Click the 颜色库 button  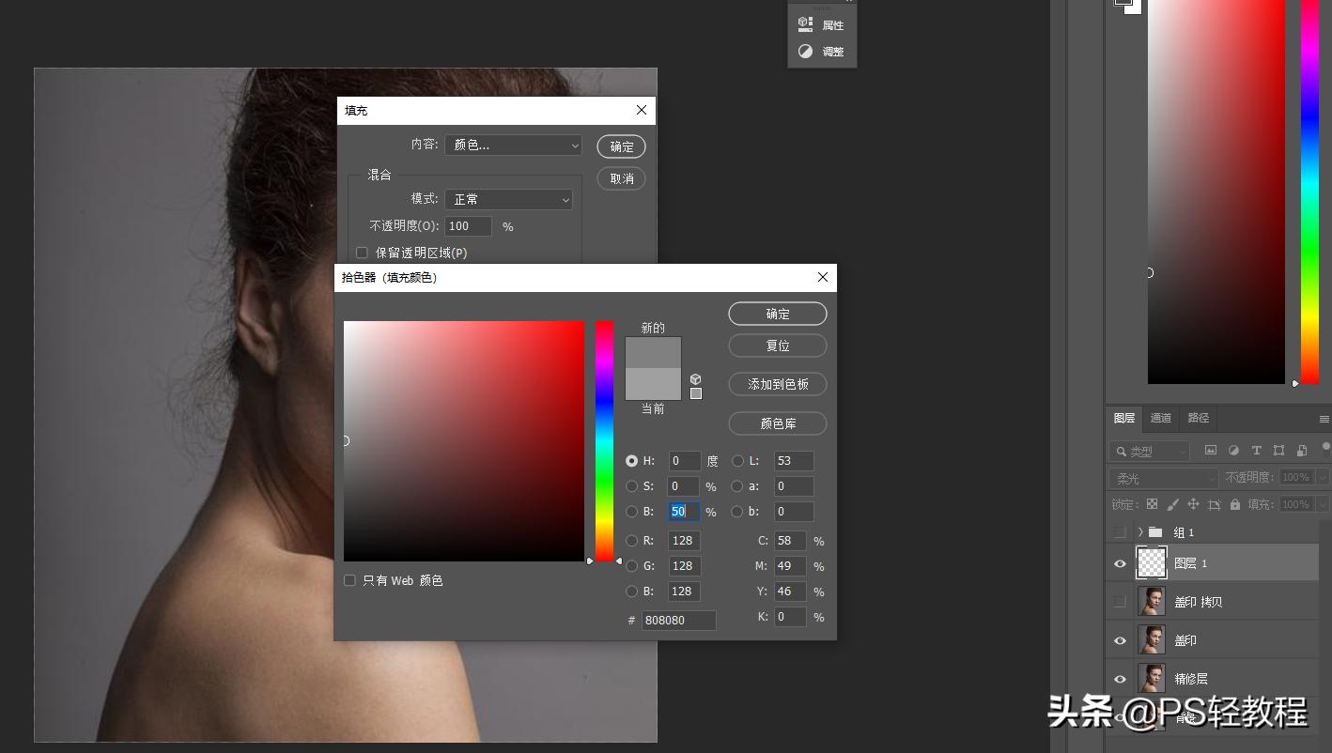[x=777, y=423]
